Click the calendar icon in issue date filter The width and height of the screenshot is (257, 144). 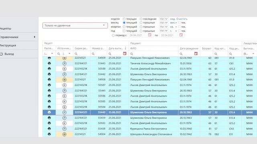point(125,54)
